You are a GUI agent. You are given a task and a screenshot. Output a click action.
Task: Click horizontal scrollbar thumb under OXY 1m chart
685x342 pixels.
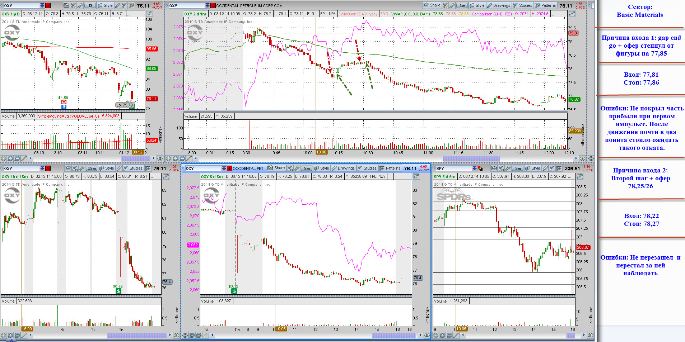click(471, 158)
